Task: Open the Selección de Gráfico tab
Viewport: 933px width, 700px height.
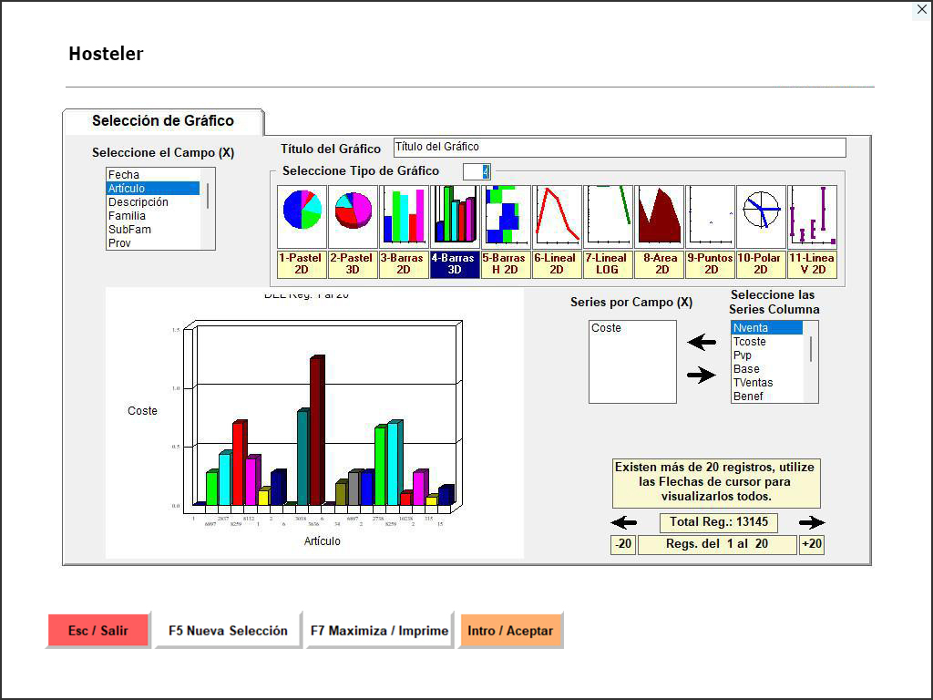Action: click(x=163, y=121)
